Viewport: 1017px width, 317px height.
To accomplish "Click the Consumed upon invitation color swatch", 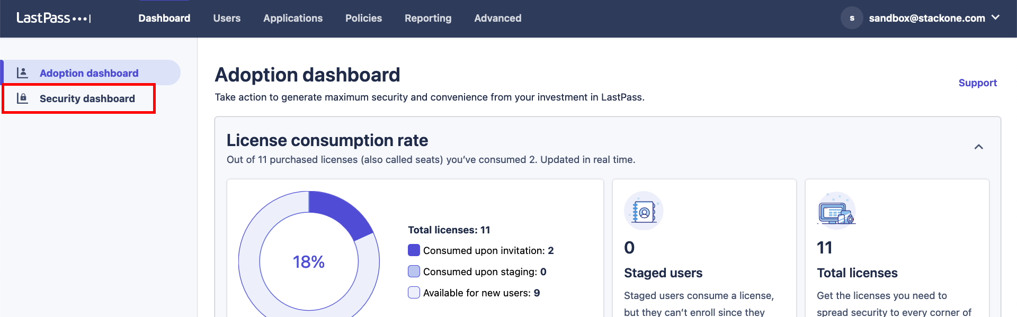I will pos(414,250).
